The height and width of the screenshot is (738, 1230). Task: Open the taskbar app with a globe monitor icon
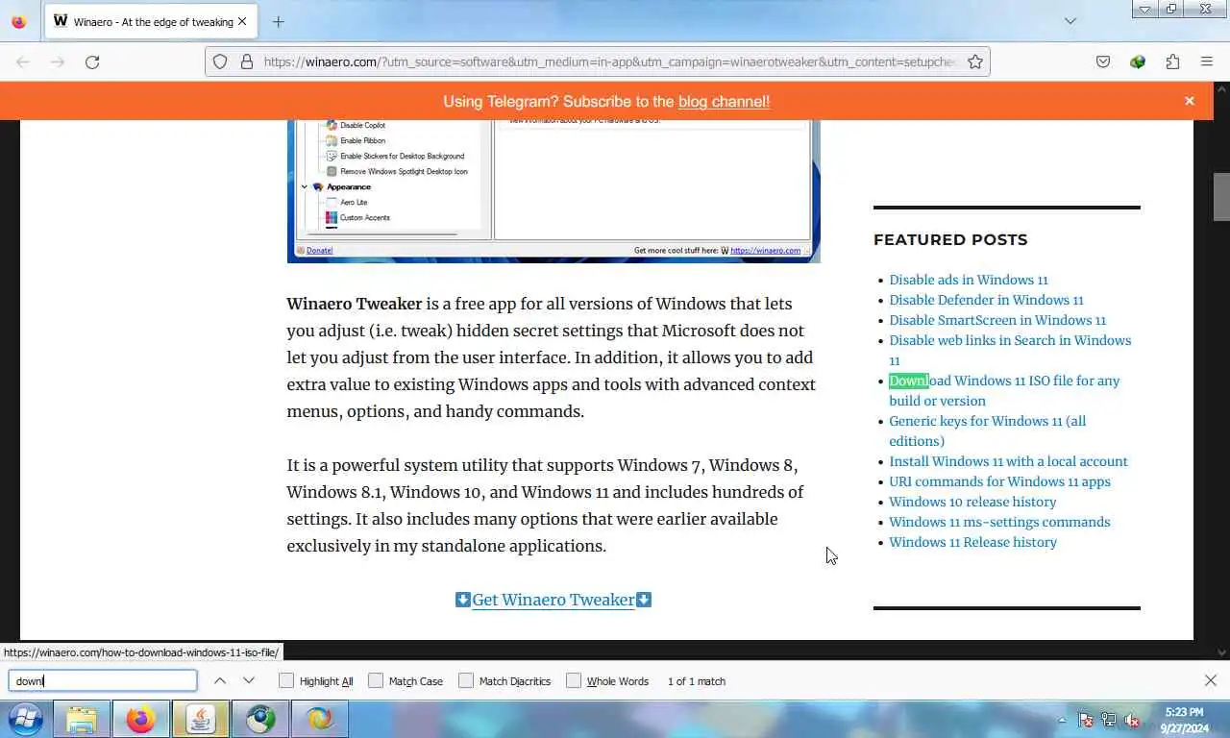tap(259, 719)
